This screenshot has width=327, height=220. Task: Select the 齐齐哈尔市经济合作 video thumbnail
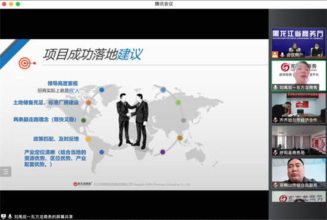[x=298, y=108]
